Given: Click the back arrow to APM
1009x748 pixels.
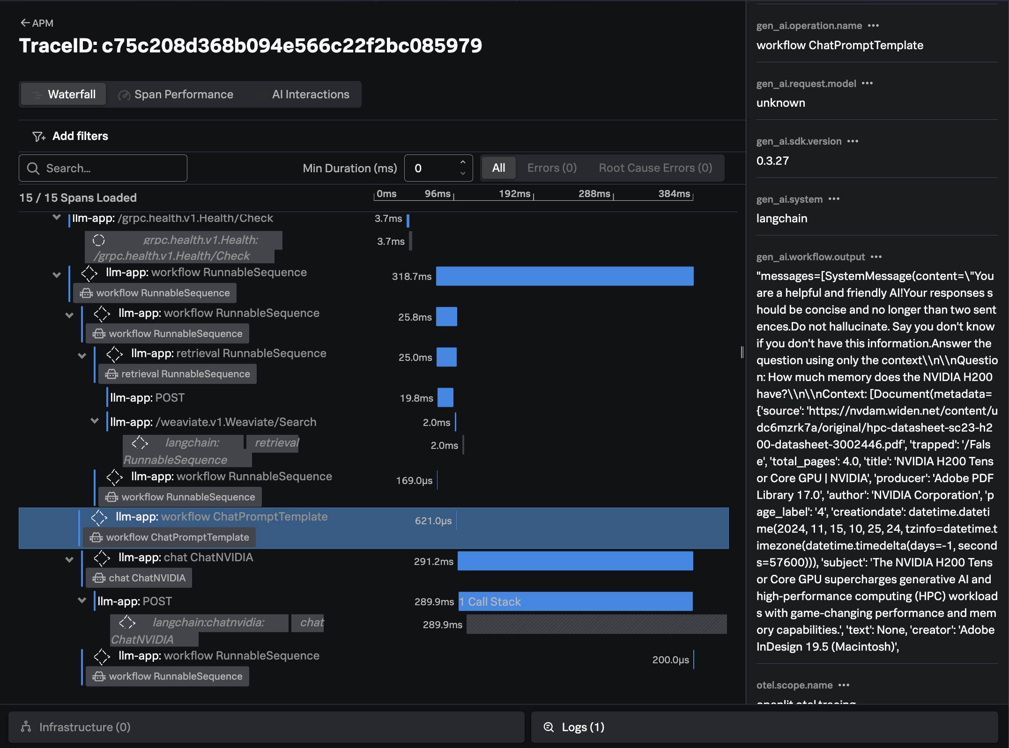Looking at the screenshot, I should point(25,23).
